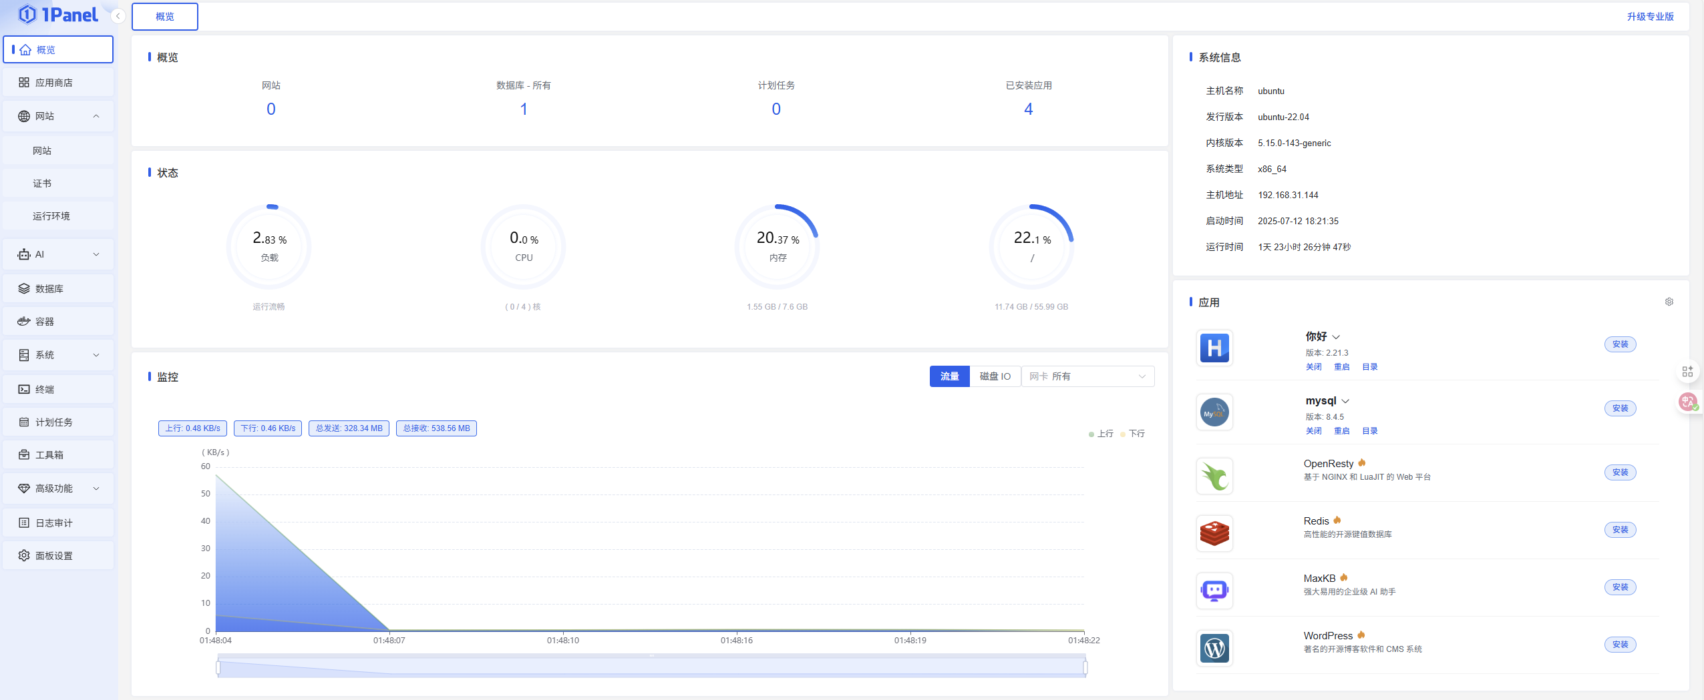Viewport: 1704px width, 700px height.
Task: Open the 终端 terminal icon
Action: tap(24, 390)
